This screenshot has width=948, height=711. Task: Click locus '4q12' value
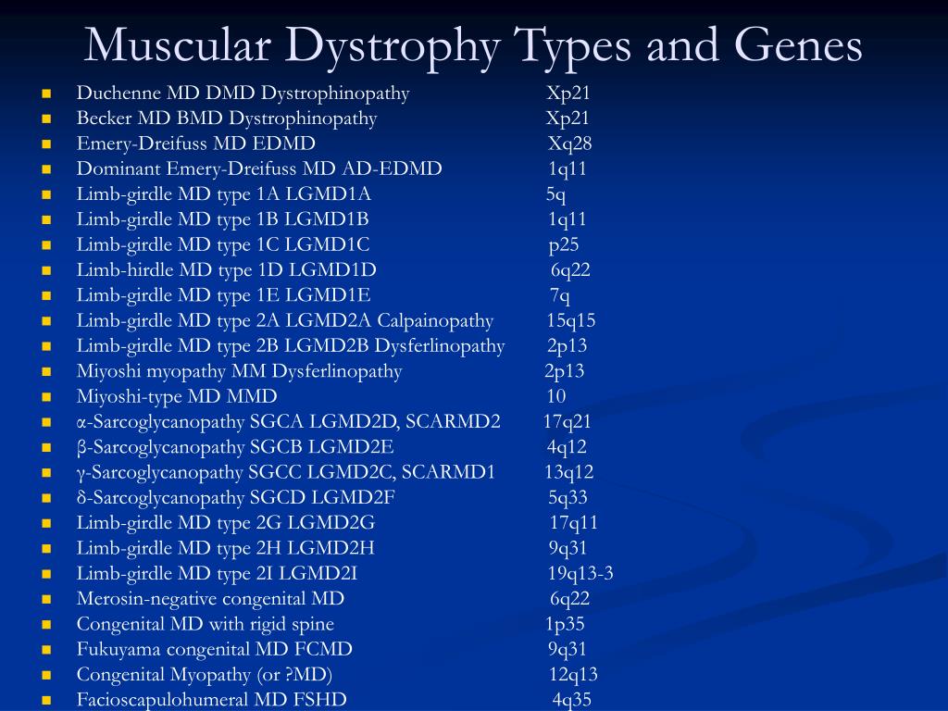568,447
